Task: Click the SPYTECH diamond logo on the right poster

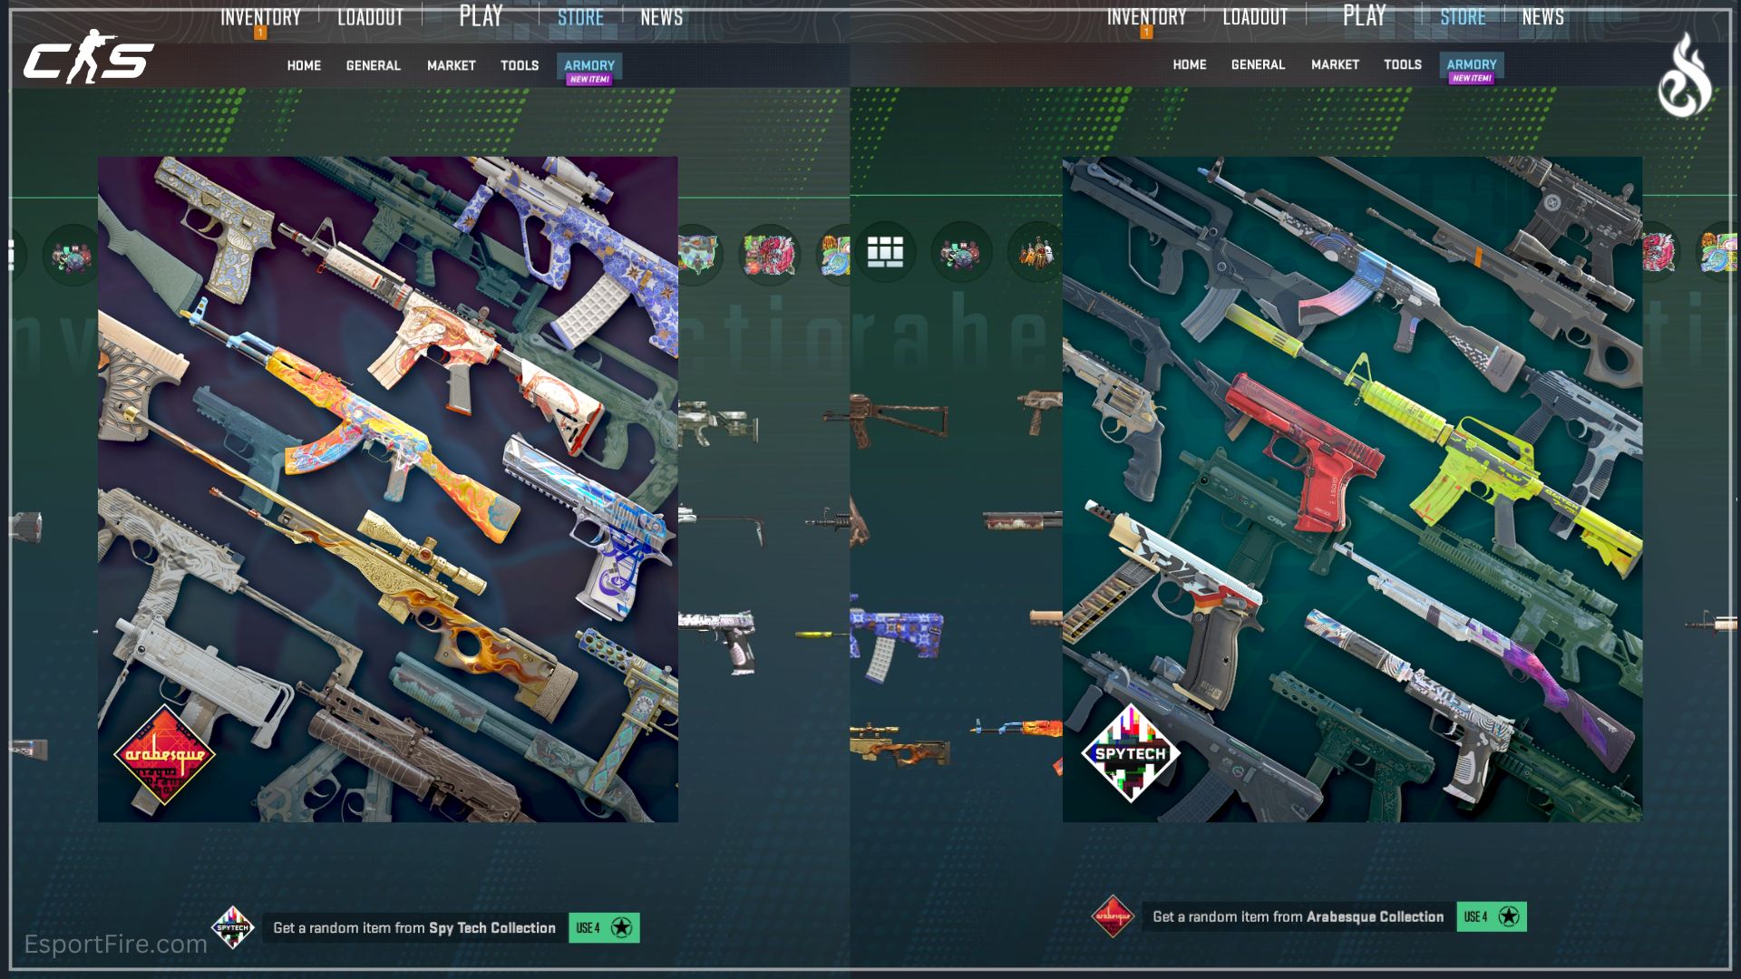Action: pos(1130,753)
